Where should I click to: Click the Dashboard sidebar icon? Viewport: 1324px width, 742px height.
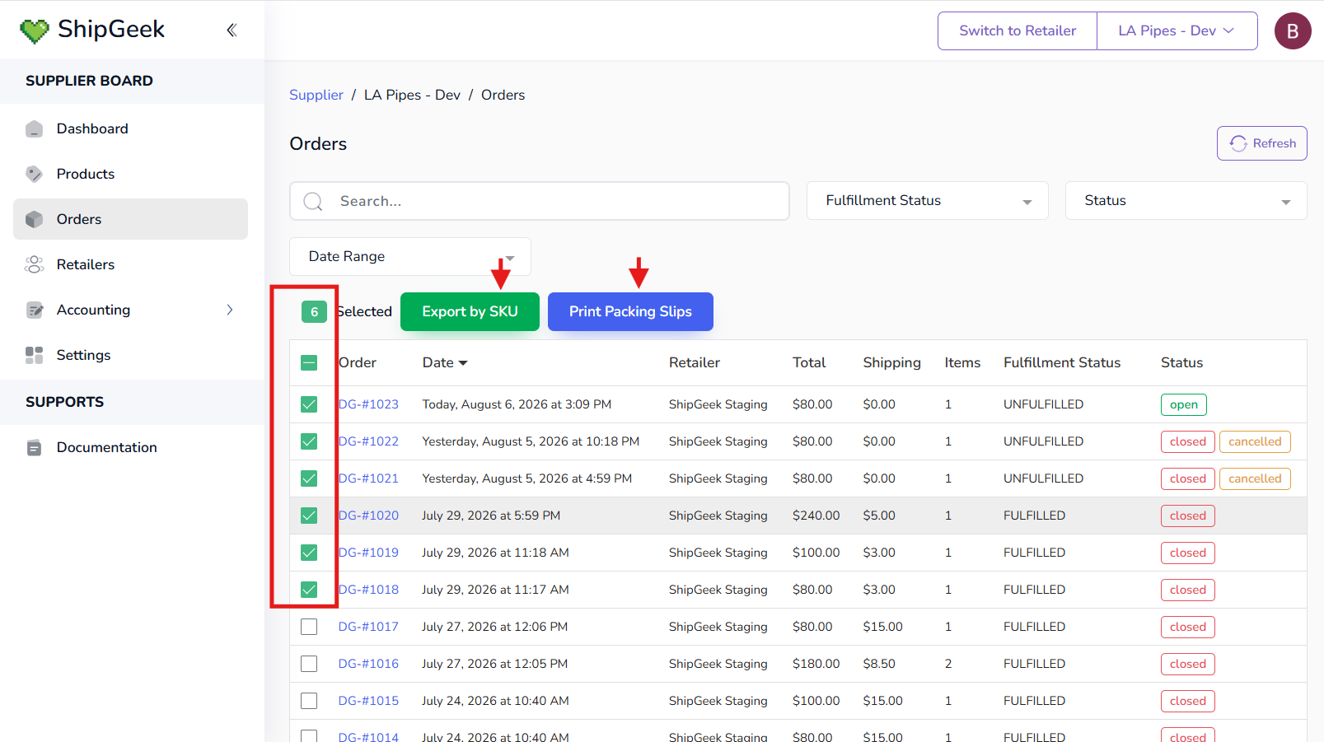[34, 128]
